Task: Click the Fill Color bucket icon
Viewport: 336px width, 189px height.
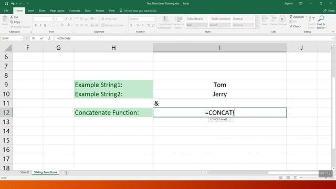Action: pyautogui.click(x=62, y=25)
